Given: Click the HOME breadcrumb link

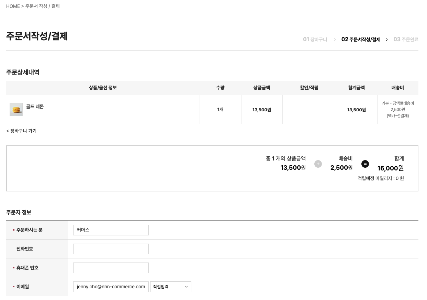Looking at the screenshot, I should tap(13, 6).
